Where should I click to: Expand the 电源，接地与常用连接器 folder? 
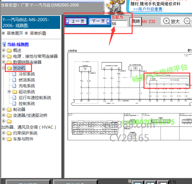coord(3,56)
